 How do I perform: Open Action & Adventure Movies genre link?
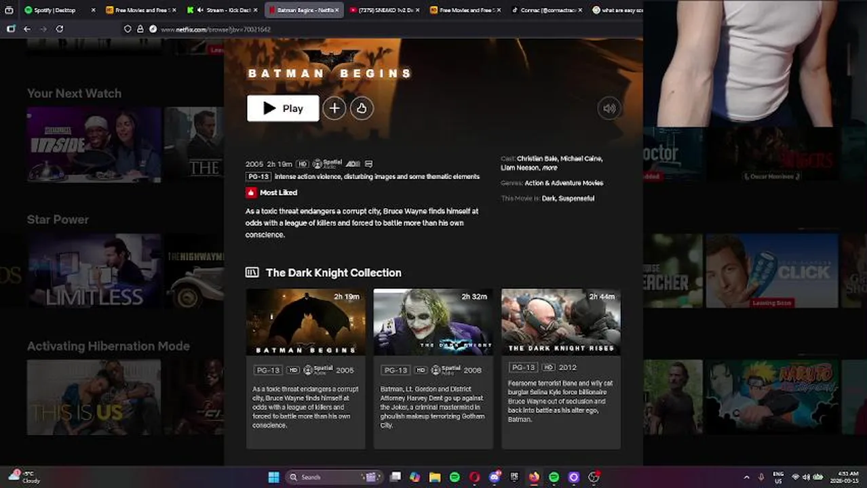point(564,183)
